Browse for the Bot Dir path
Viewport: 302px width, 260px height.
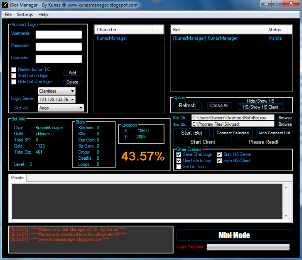[284, 117]
